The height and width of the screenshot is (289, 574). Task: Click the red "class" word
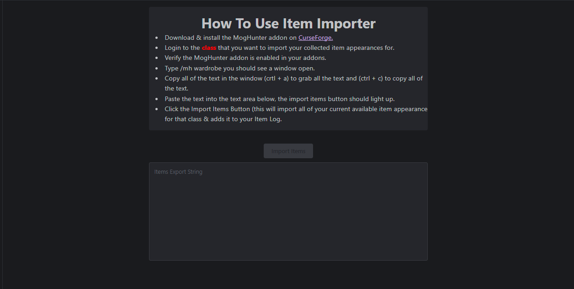pos(209,48)
